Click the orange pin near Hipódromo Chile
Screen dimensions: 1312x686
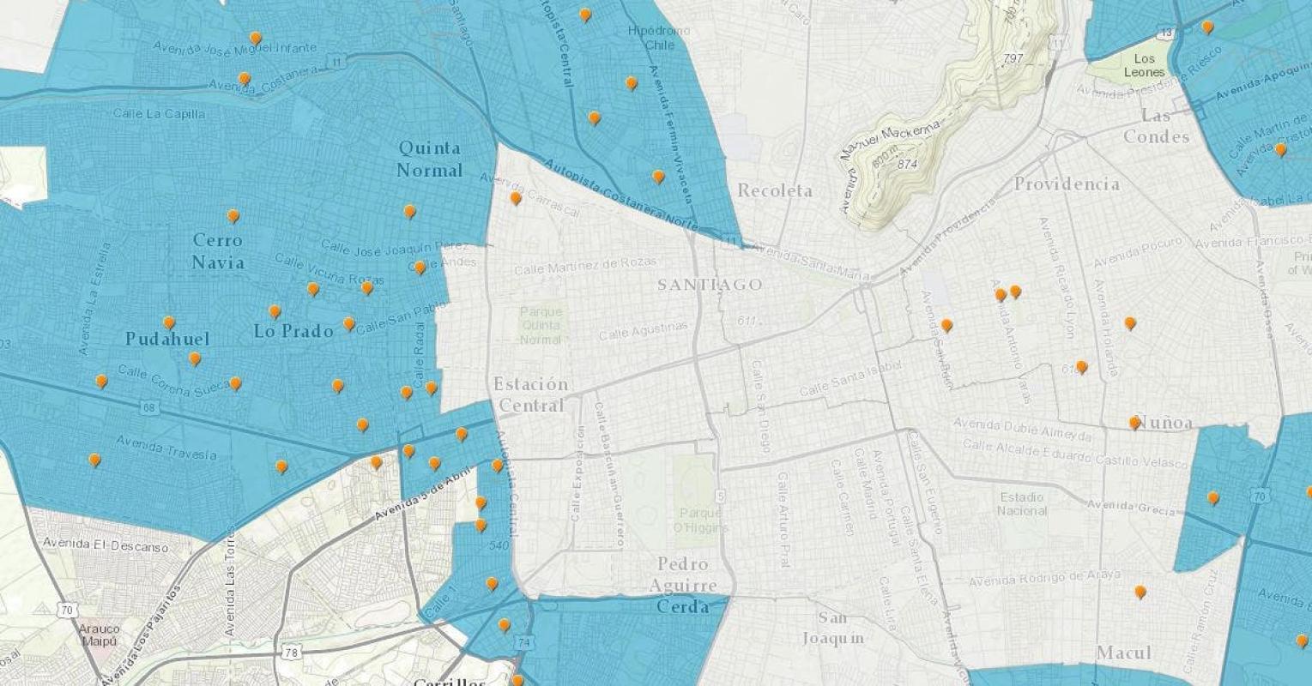(631, 83)
